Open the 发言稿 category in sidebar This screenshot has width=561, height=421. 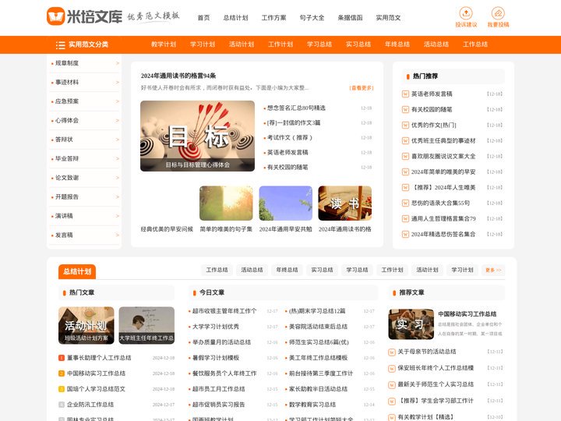coord(64,235)
